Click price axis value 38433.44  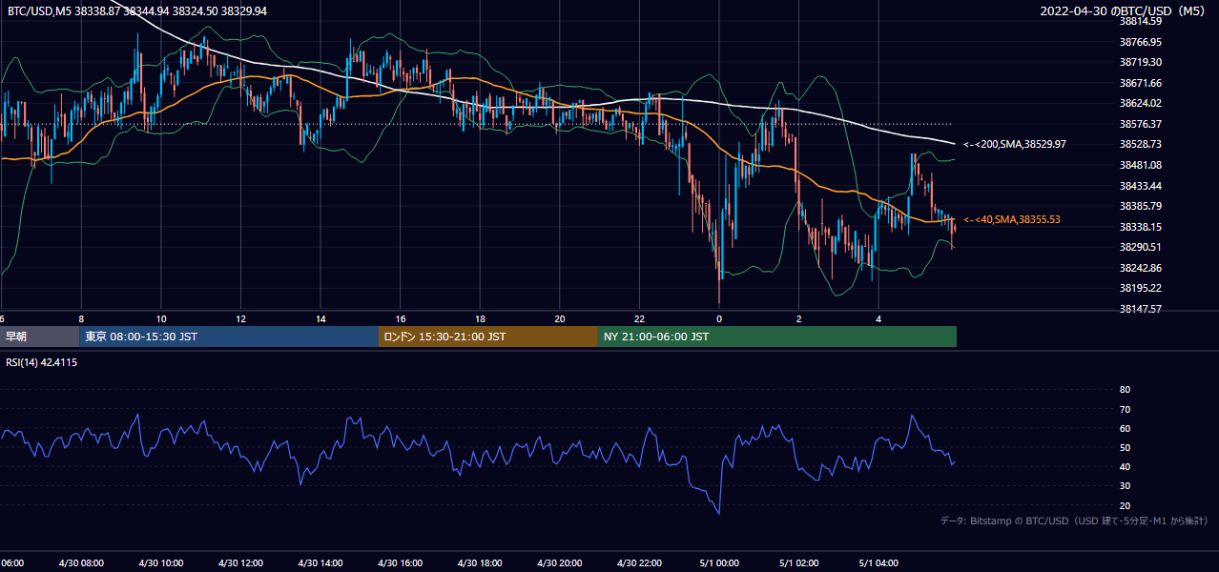pos(1140,186)
